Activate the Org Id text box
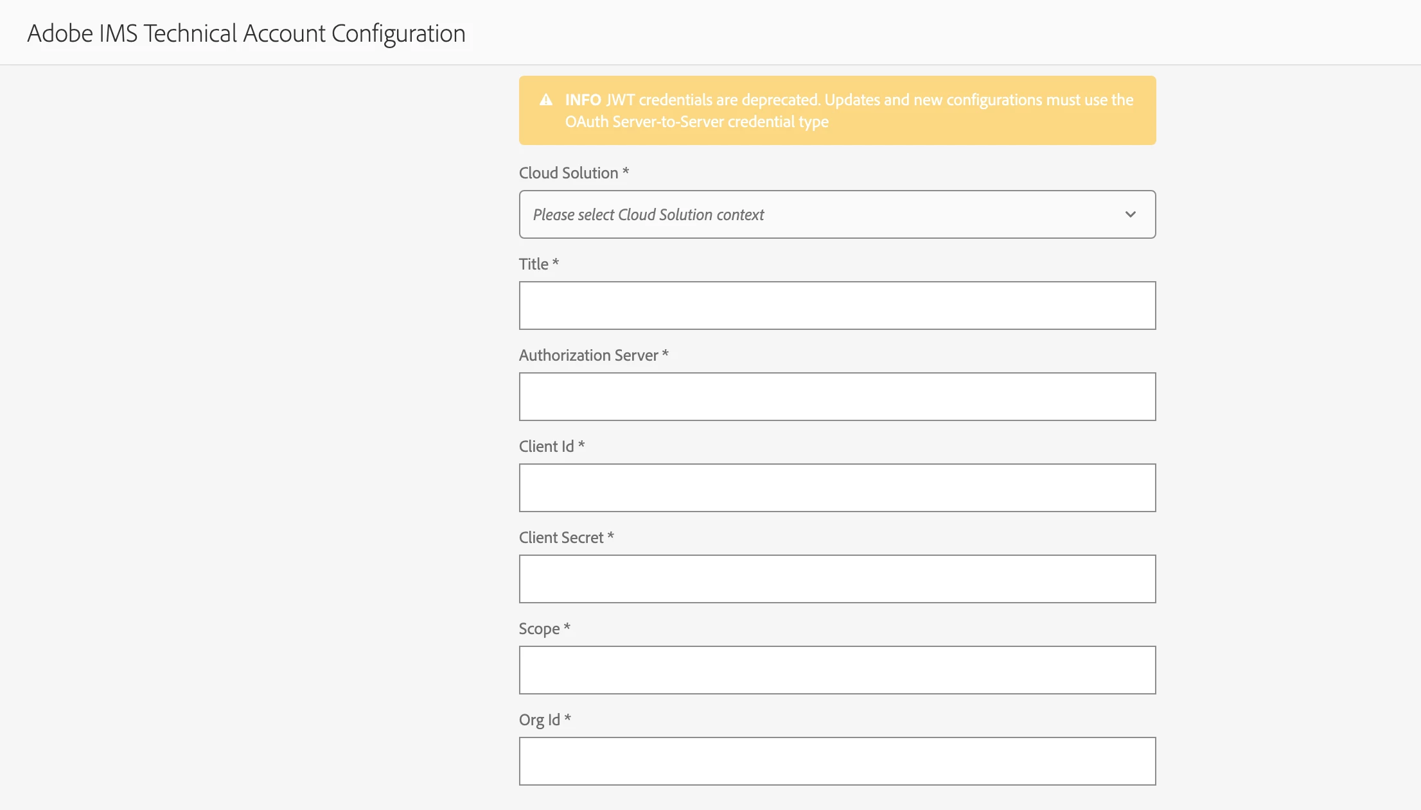1421x810 pixels. point(837,761)
